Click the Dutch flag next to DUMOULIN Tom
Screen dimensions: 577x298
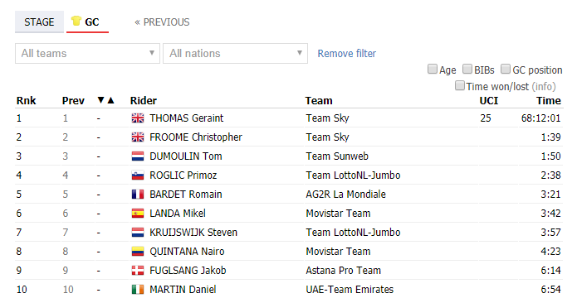138,156
